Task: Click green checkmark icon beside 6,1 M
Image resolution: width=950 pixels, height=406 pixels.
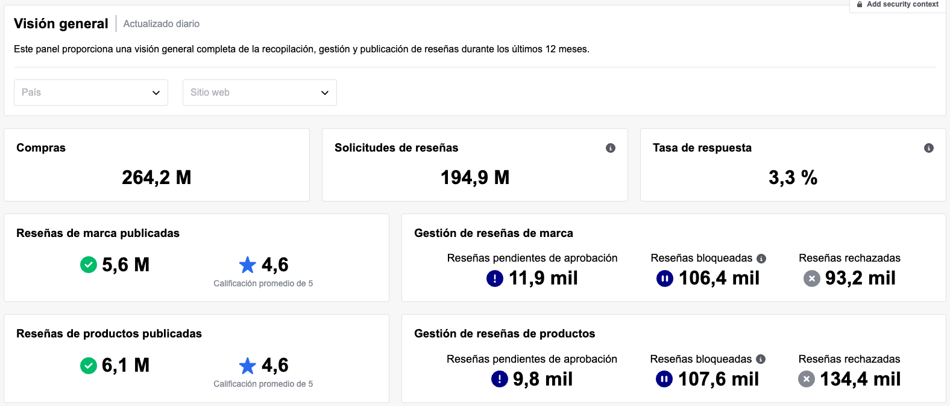Action: click(x=89, y=365)
